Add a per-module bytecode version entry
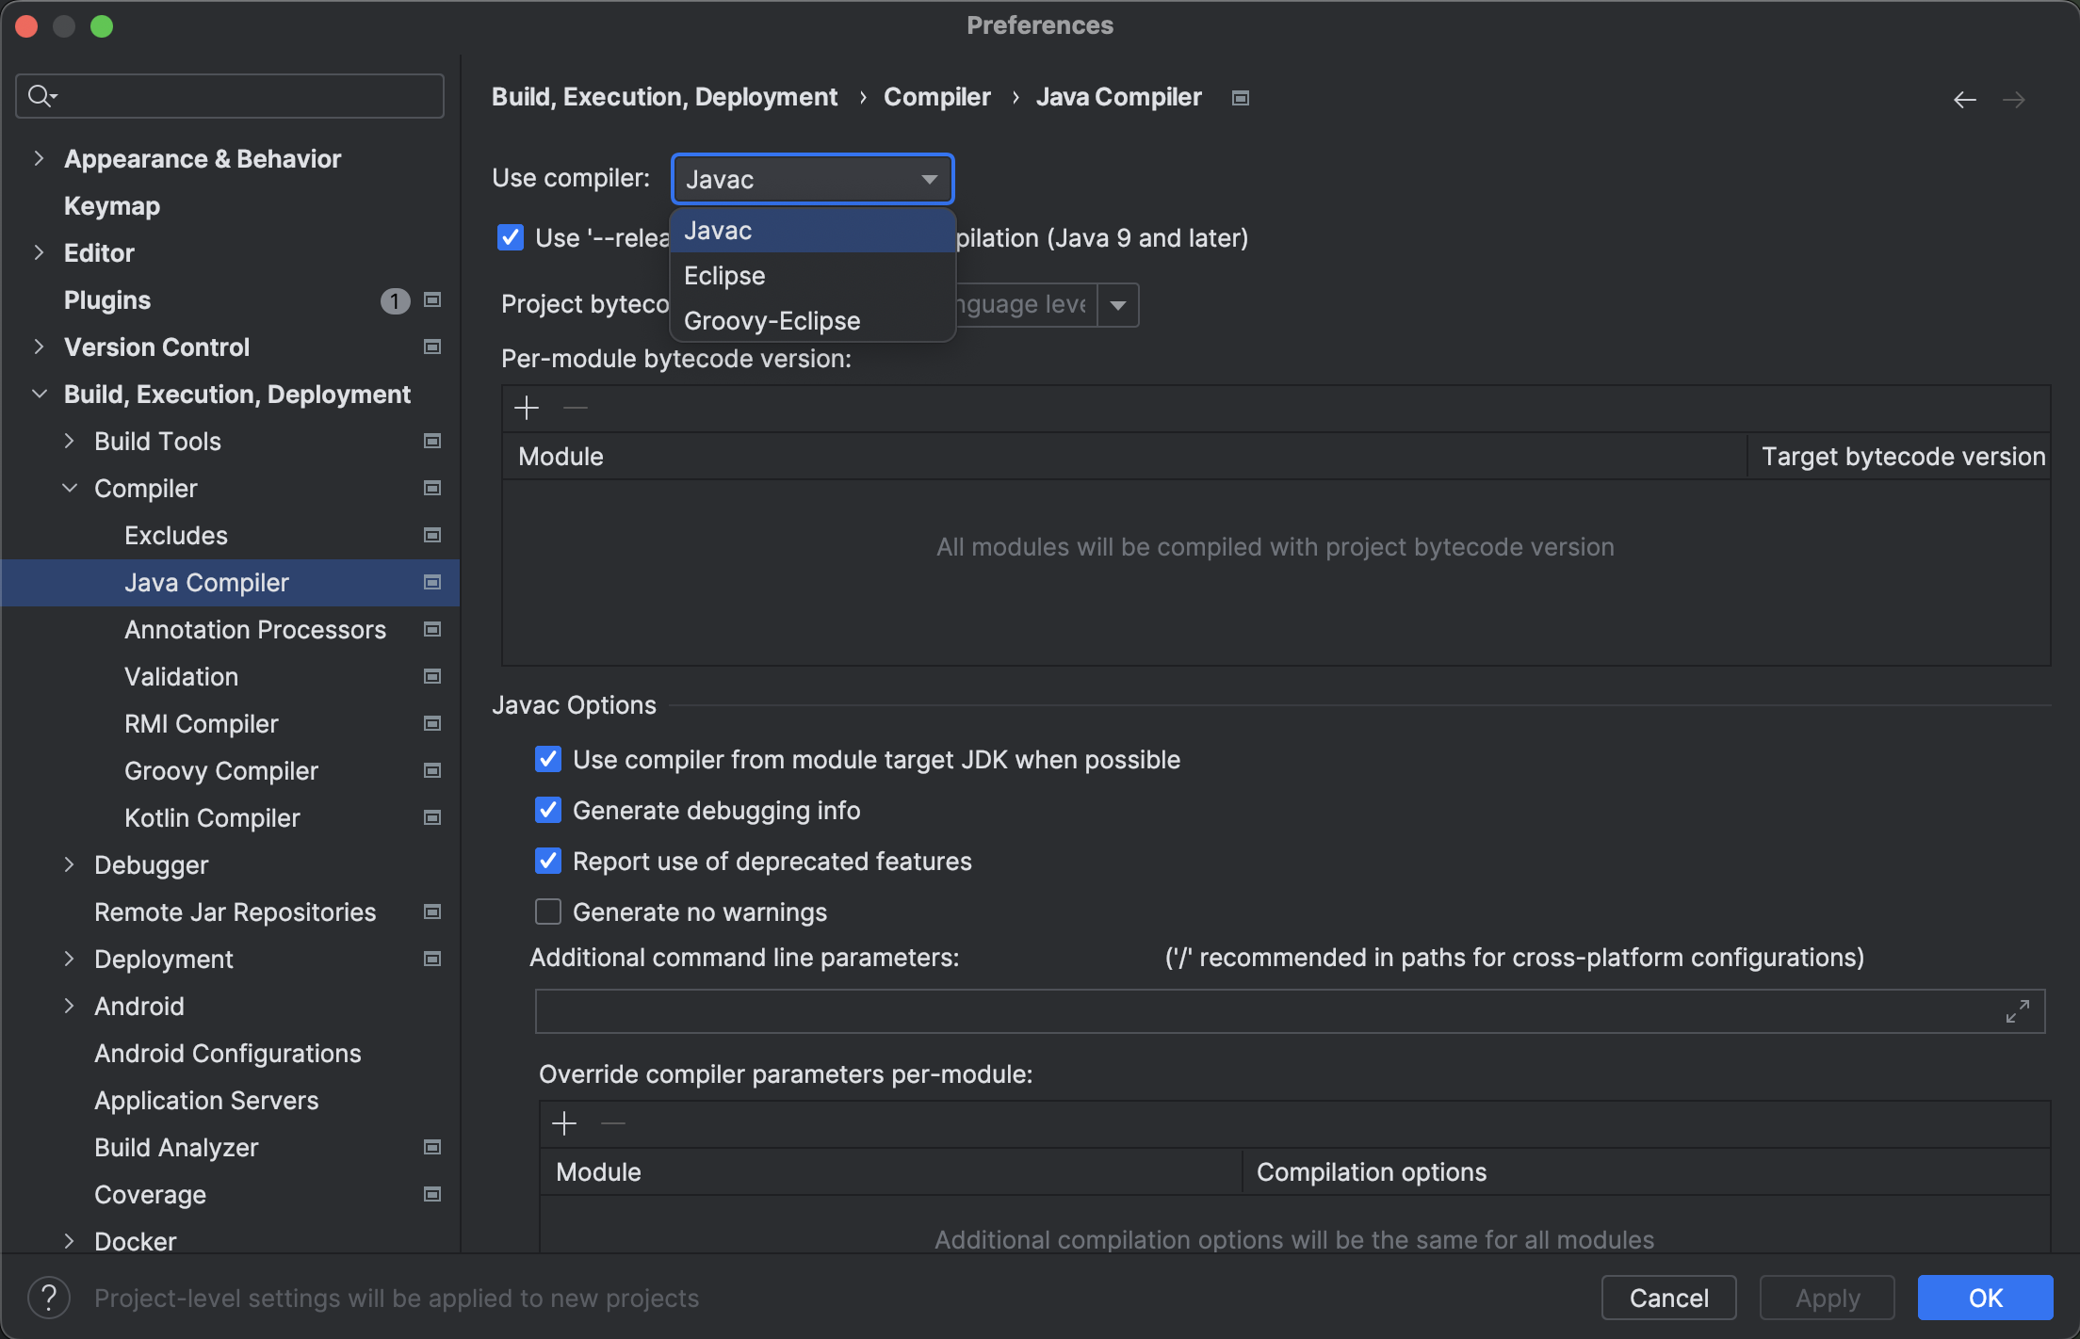The height and width of the screenshot is (1339, 2080). pyautogui.click(x=527, y=408)
